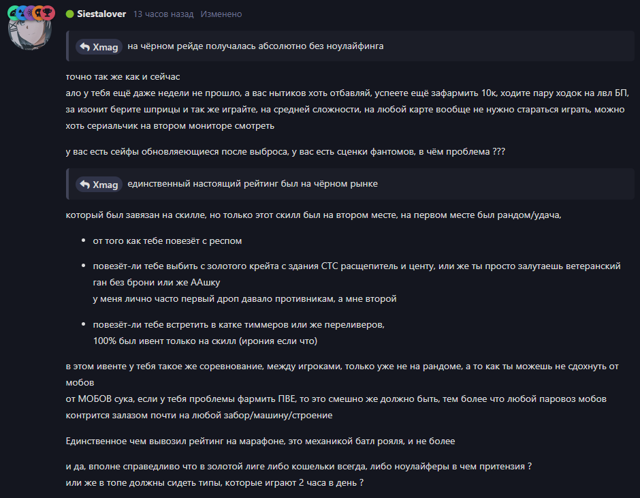
Task: Click the Xmag name in the second quote
Action: tap(106, 185)
